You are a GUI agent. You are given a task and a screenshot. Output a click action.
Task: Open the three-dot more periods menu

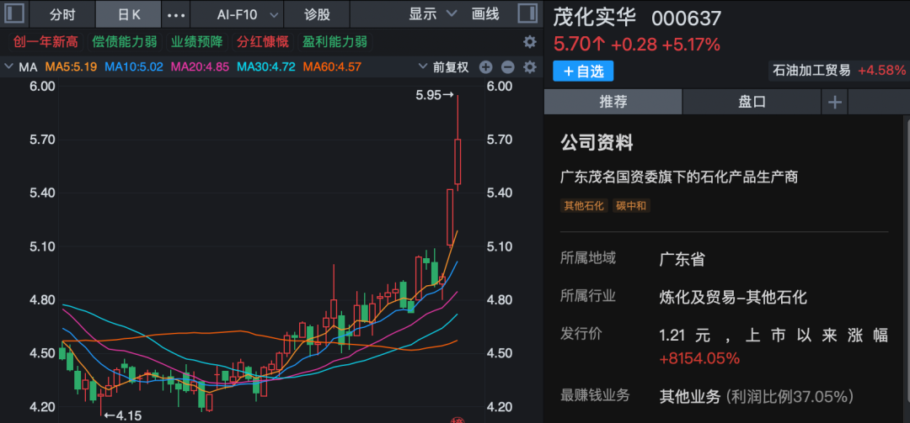pyautogui.click(x=176, y=14)
